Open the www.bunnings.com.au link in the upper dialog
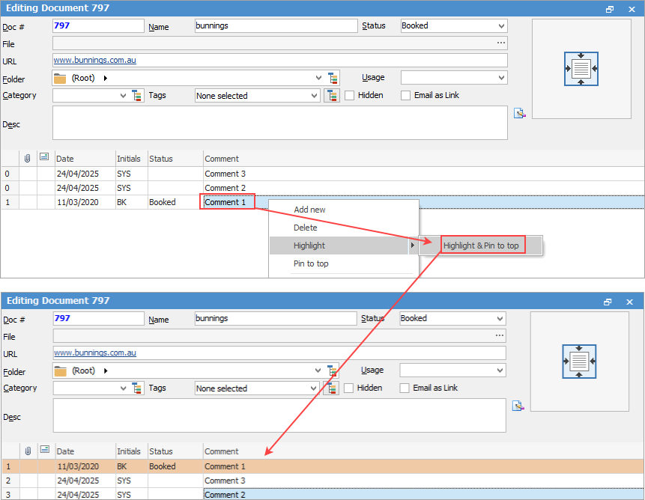 point(94,61)
